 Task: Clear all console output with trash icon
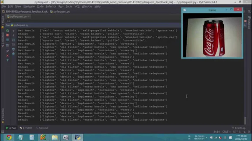pos(13,54)
